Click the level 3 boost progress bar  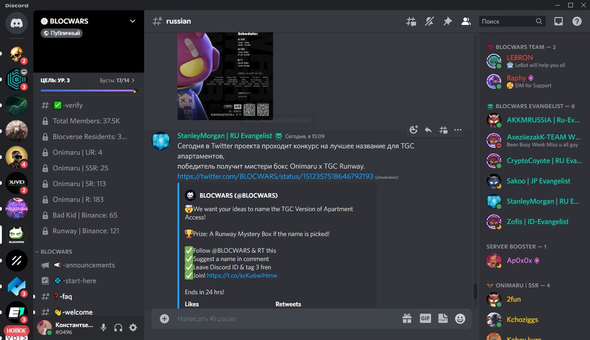tap(89, 90)
